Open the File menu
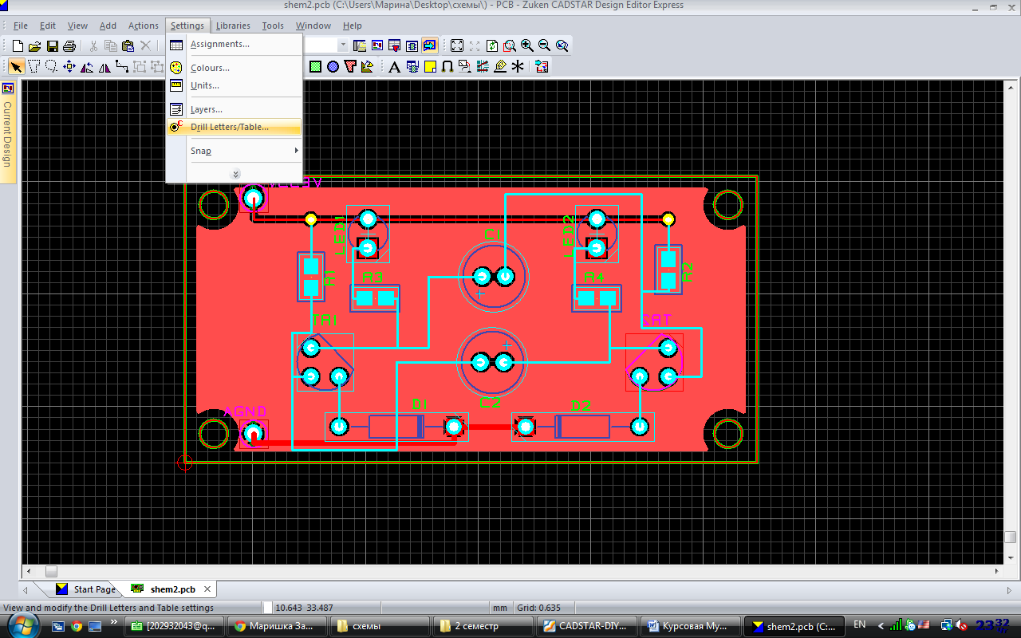The width and height of the screenshot is (1021, 638). (x=21, y=26)
